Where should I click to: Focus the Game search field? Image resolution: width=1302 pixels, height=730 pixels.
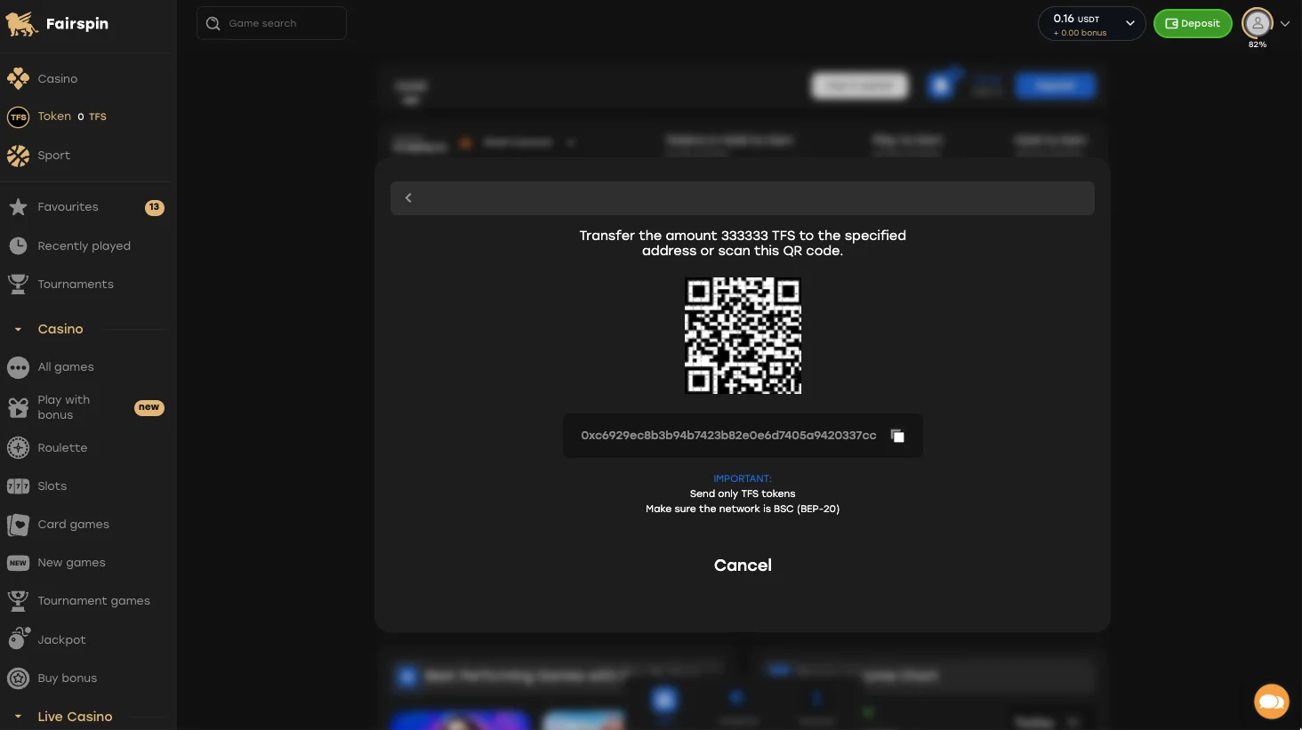(271, 23)
